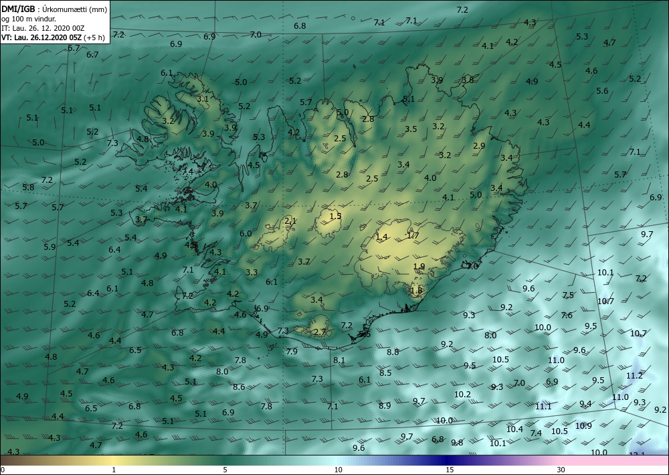Select the Úrkomumætti (mm) heading text
Screen dimensions: 669x475
[74, 9]
